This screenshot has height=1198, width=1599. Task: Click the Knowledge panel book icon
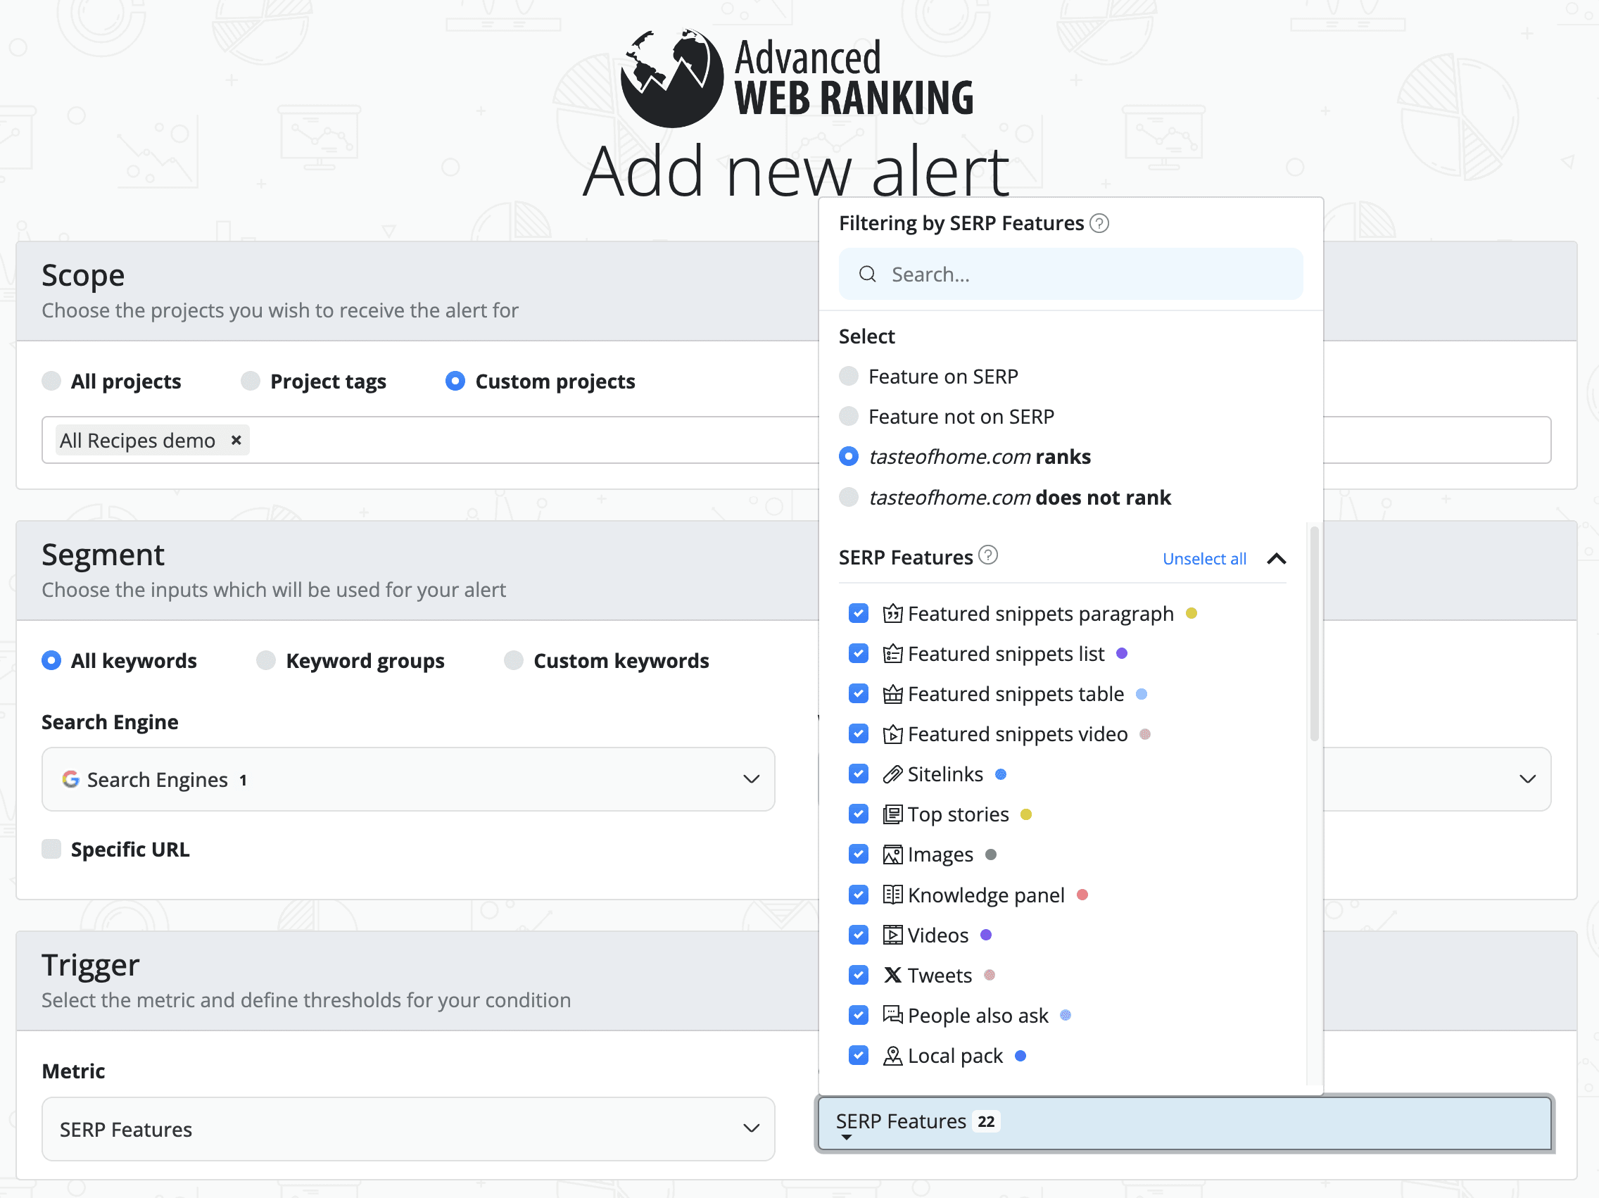[892, 895]
